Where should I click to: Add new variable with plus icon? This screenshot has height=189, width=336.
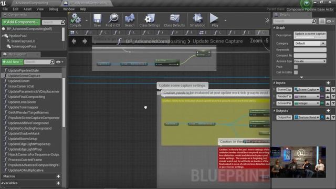point(58,183)
